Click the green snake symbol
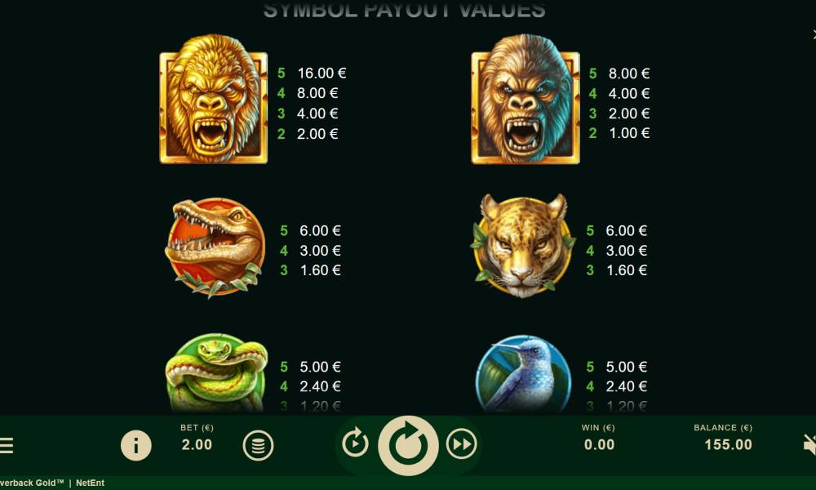This screenshot has width=816, height=490. pos(216,373)
